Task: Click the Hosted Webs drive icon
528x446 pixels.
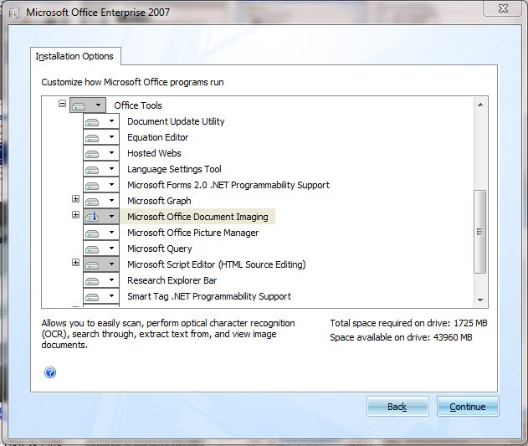Action: tap(92, 154)
